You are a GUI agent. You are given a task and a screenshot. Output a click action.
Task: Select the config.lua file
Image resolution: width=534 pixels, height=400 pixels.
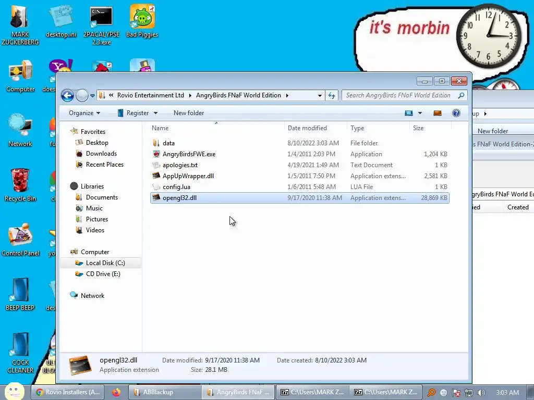[x=300, y=187]
